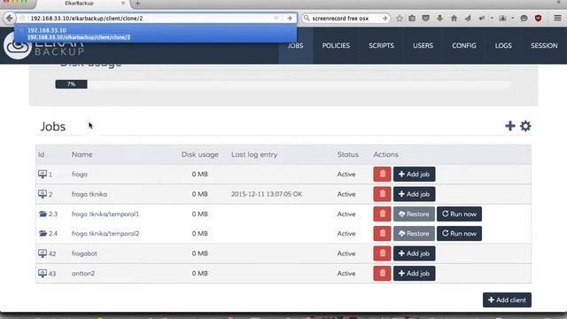Delete job froga tknika/temporal2
The image size is (567, 319).
[x=382, y=233]
